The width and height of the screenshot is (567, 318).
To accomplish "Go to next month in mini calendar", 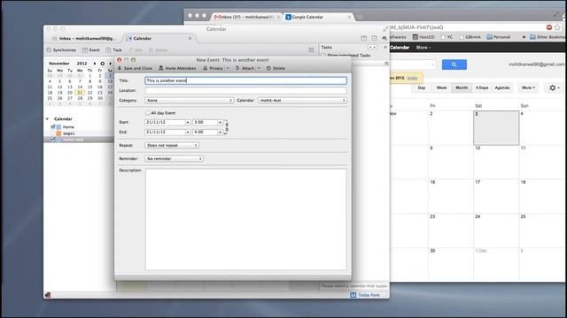I will 110,64.
